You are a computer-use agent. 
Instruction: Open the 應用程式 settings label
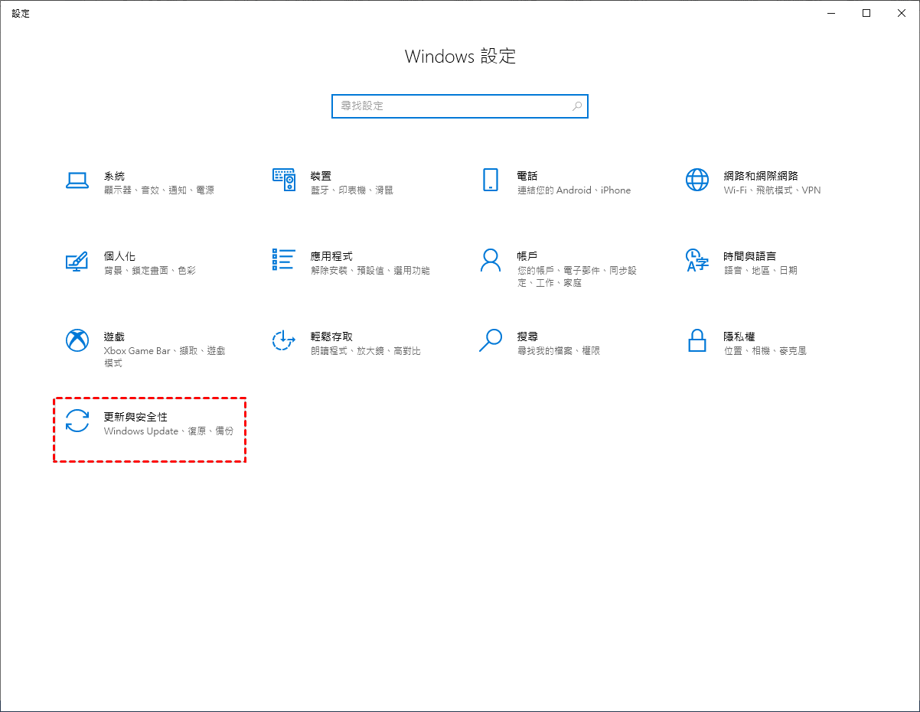331,256
